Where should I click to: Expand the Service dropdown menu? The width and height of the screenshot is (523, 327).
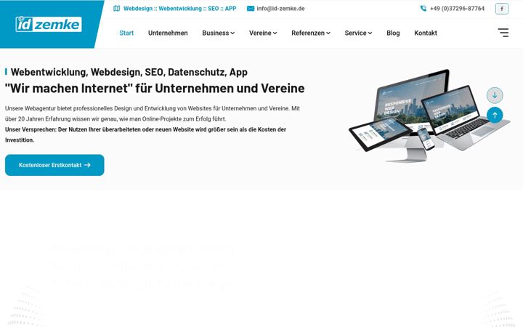(358, 33)
